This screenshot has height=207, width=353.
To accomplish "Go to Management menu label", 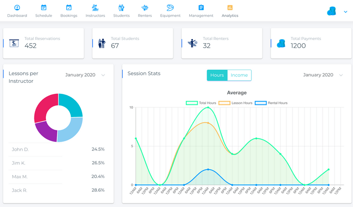I will pos(201,15).
